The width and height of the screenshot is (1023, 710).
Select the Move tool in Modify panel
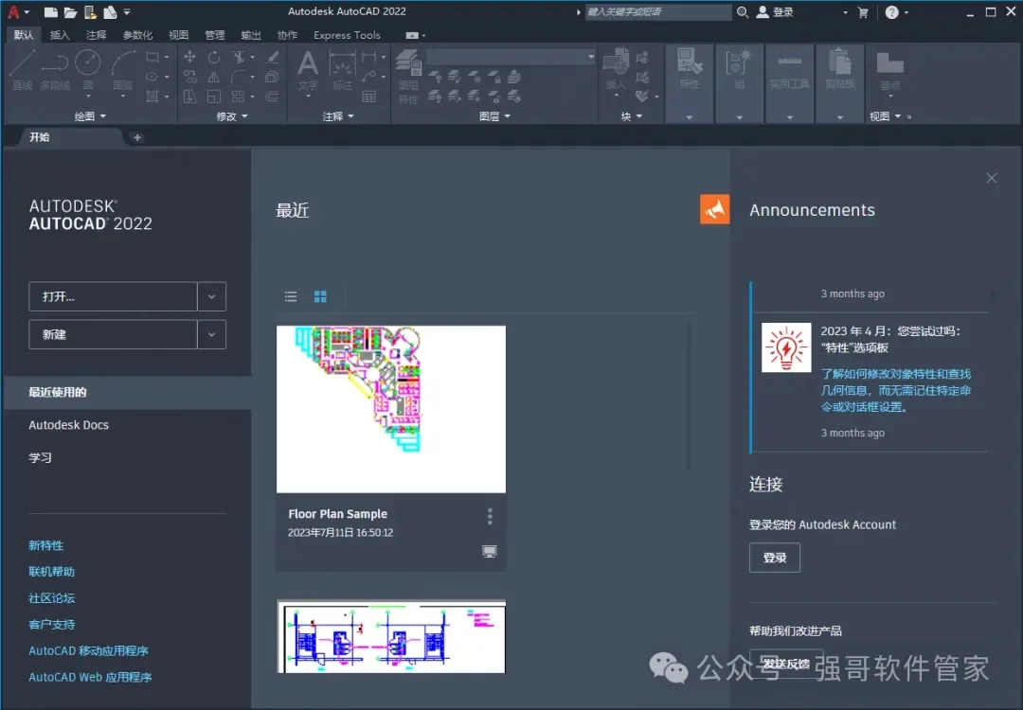click(189, 57)
